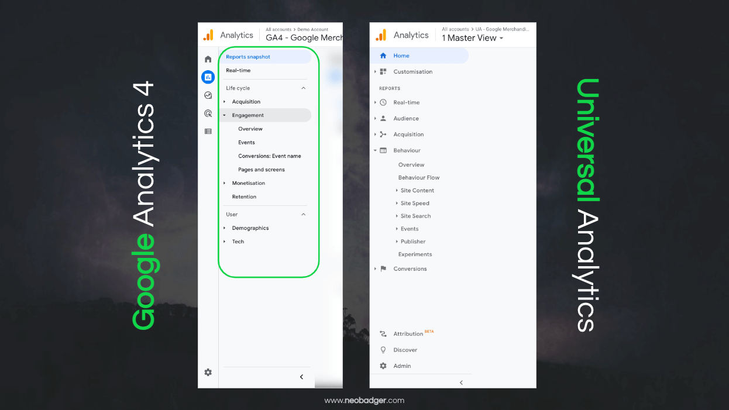Open the GA4 Advertising target icon

(208, 113)
